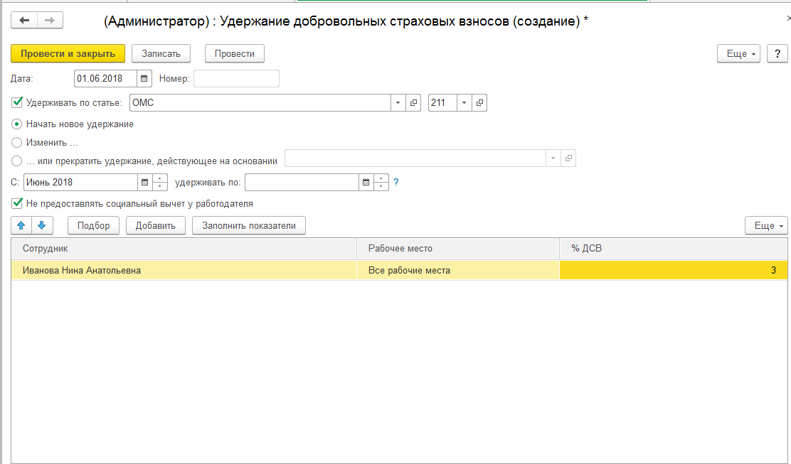This screenshot has height=464, width=791.
Task: Open the ОМС article form icon
Action: click(x=414, y=103)
